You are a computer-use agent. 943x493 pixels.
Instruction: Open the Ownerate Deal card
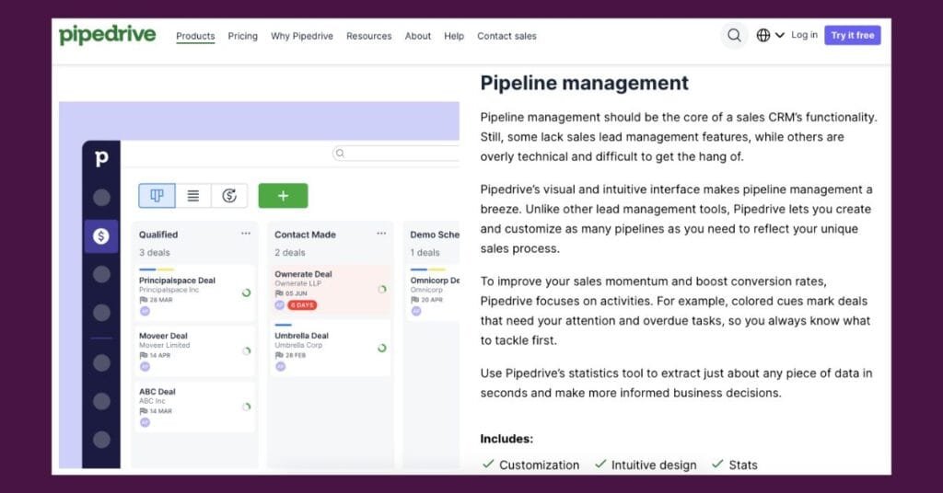pos(330,290)
